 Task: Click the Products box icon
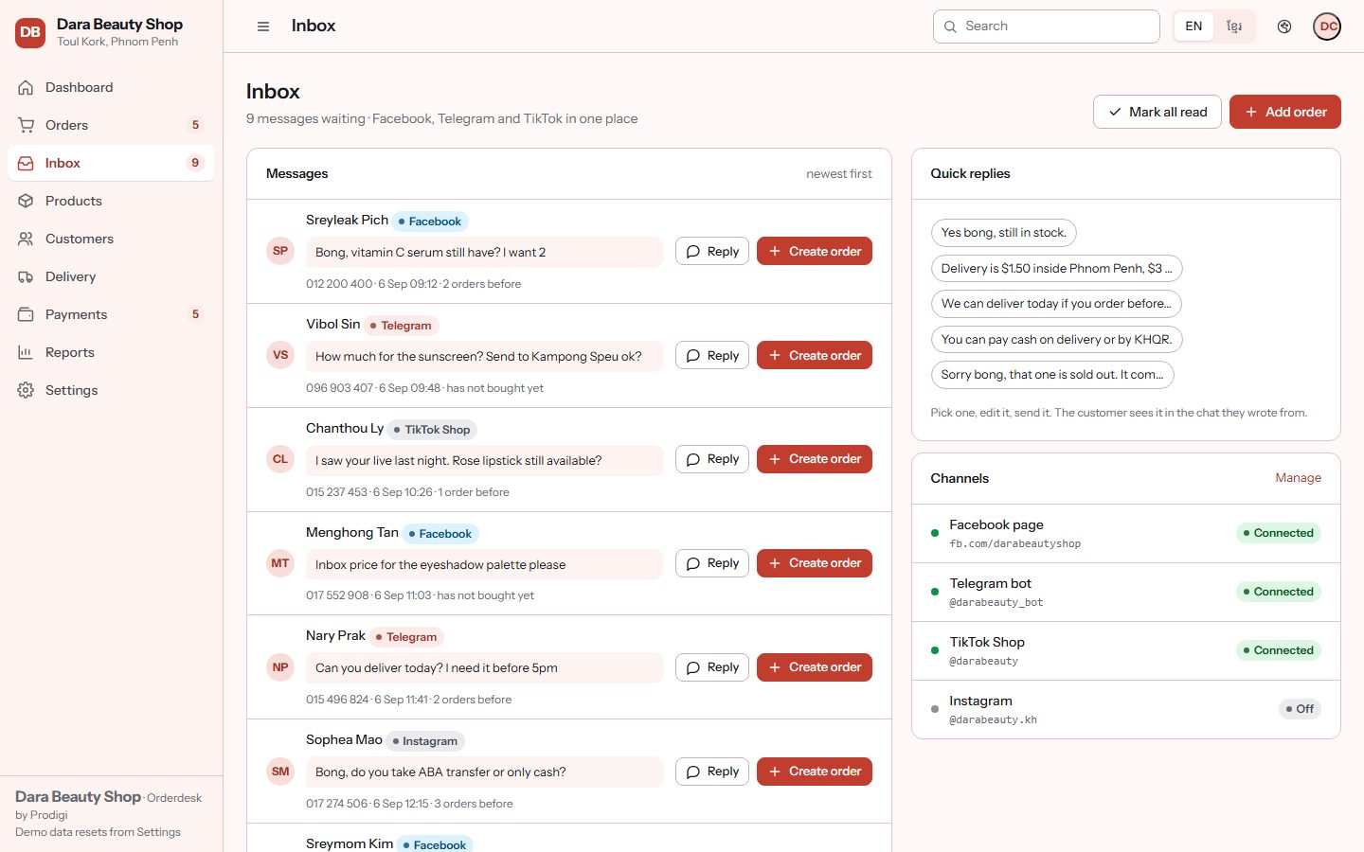(x=26, y=201)
